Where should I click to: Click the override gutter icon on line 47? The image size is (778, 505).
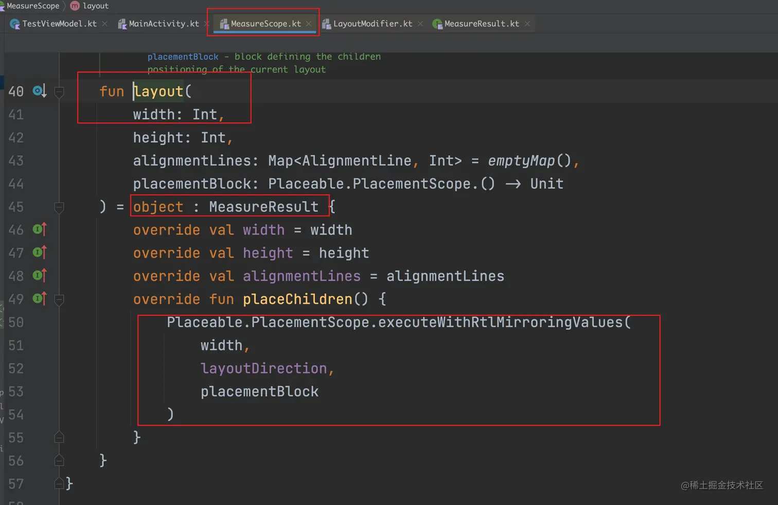click(40, 252)
